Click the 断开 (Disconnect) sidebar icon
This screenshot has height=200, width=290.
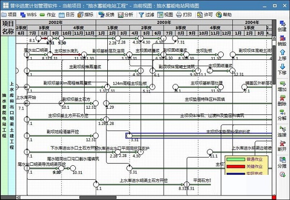(x=282, y=143)
